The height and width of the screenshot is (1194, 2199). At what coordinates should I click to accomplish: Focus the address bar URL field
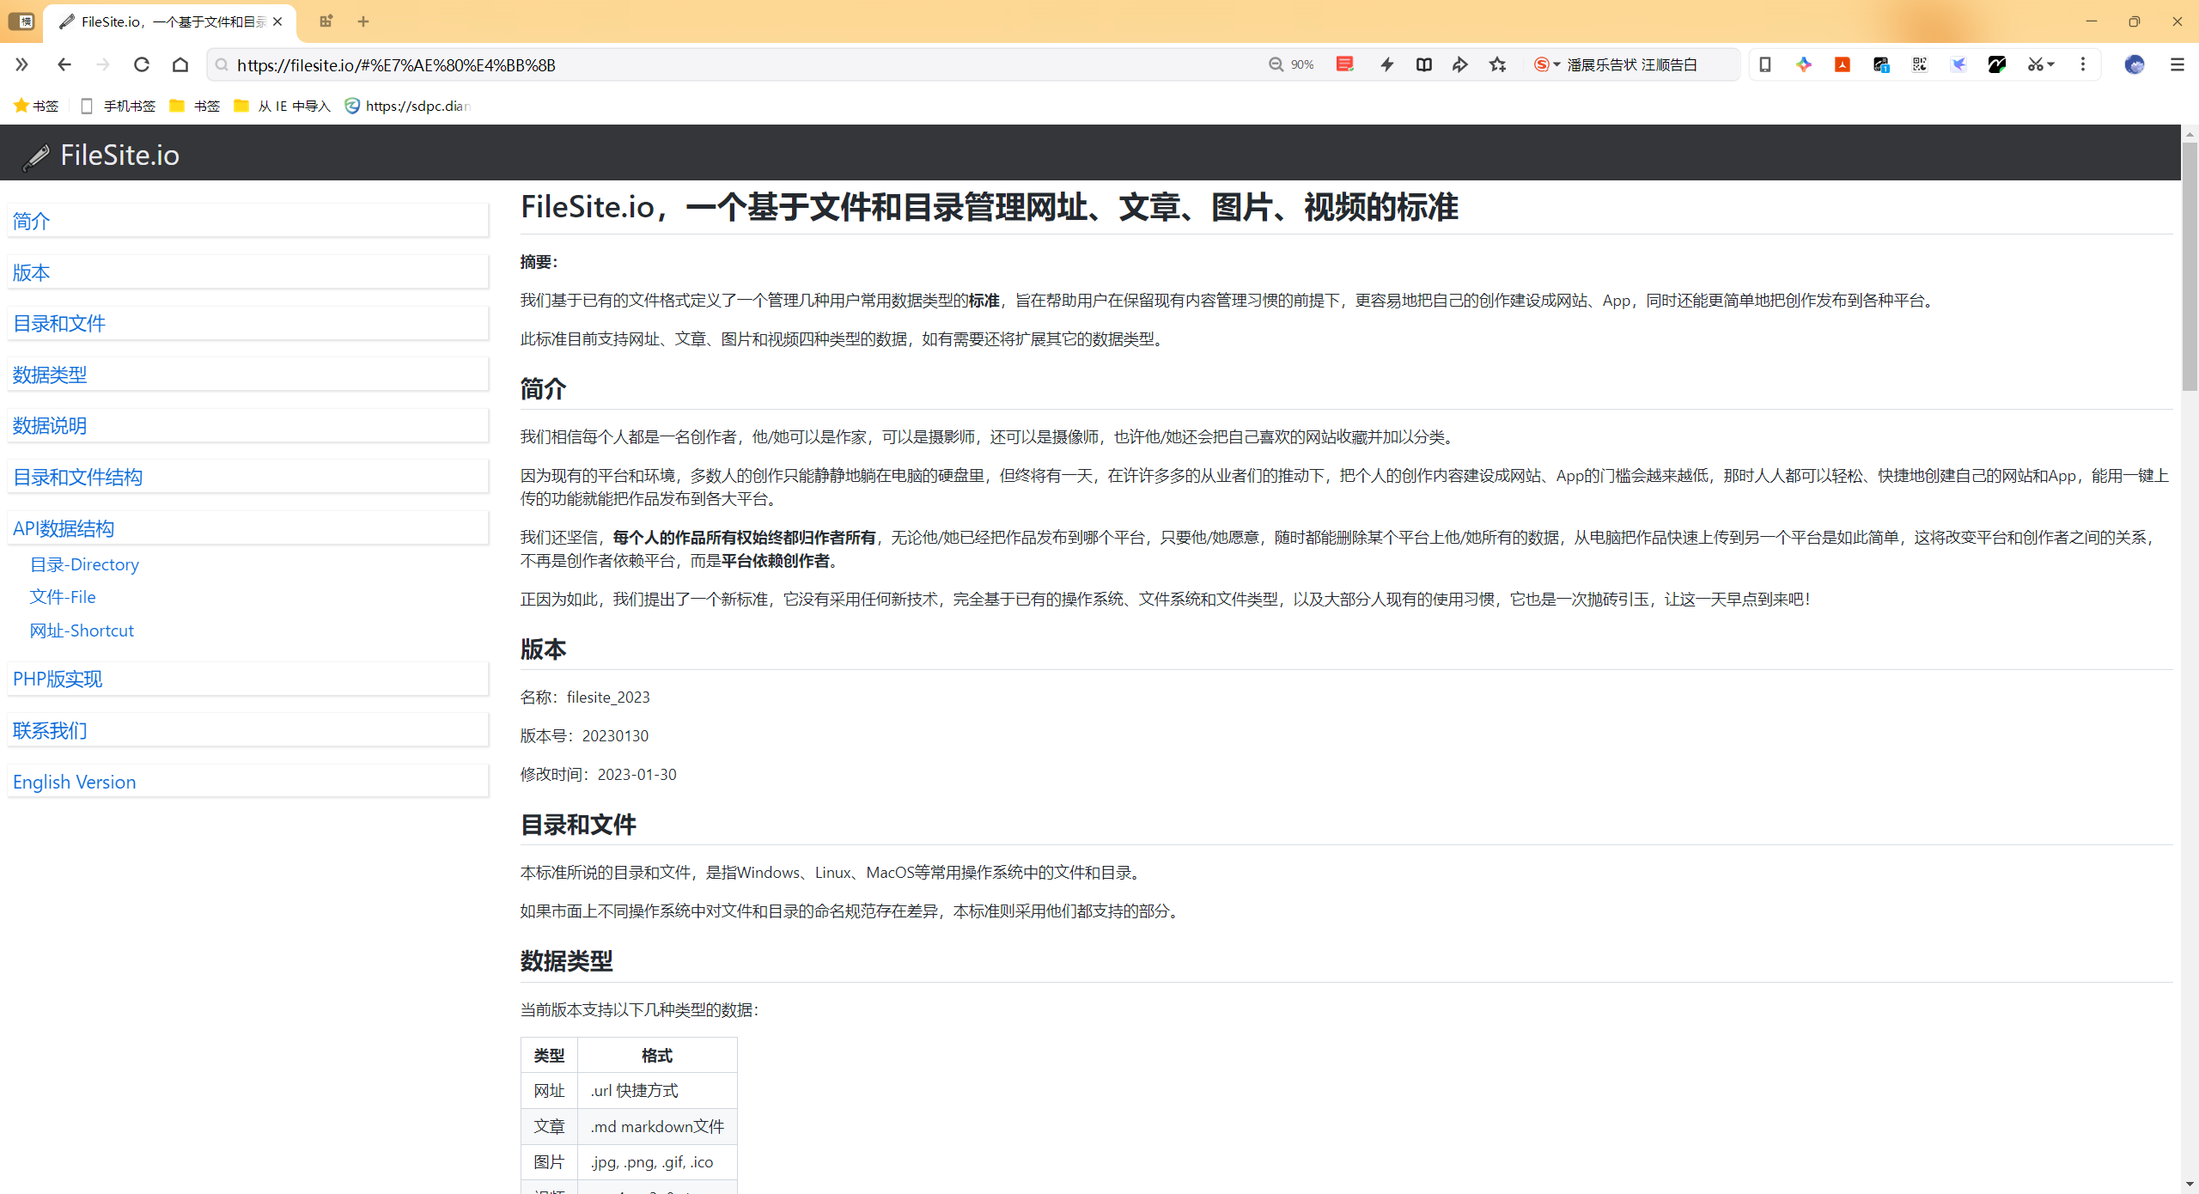[739, 64]
